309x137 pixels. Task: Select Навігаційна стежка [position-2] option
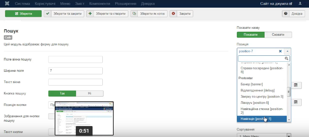coord(262,111)
